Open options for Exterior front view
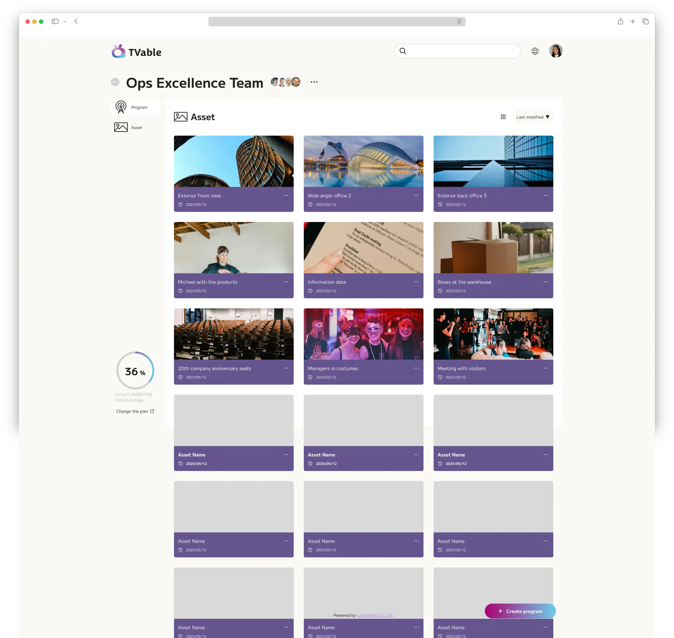 point(286,196)
